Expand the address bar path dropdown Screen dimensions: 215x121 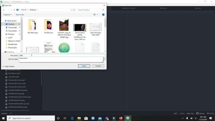click(x=71, y=10)
